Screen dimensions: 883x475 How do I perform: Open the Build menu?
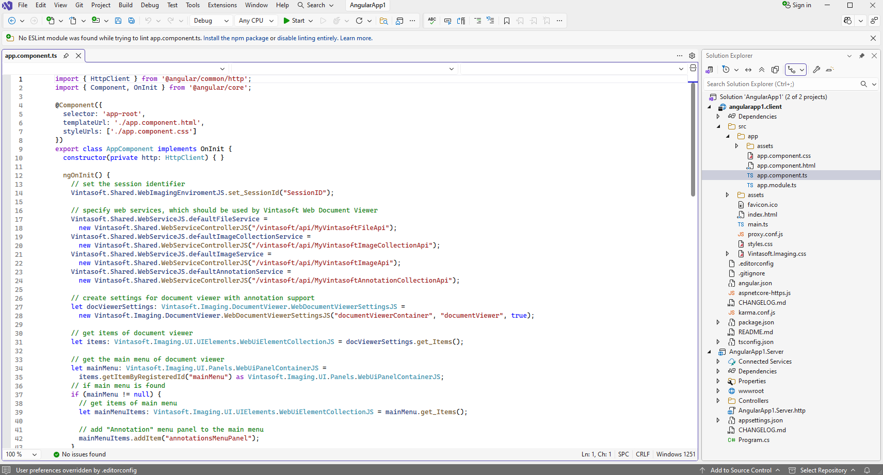click(x=125, y=5)
